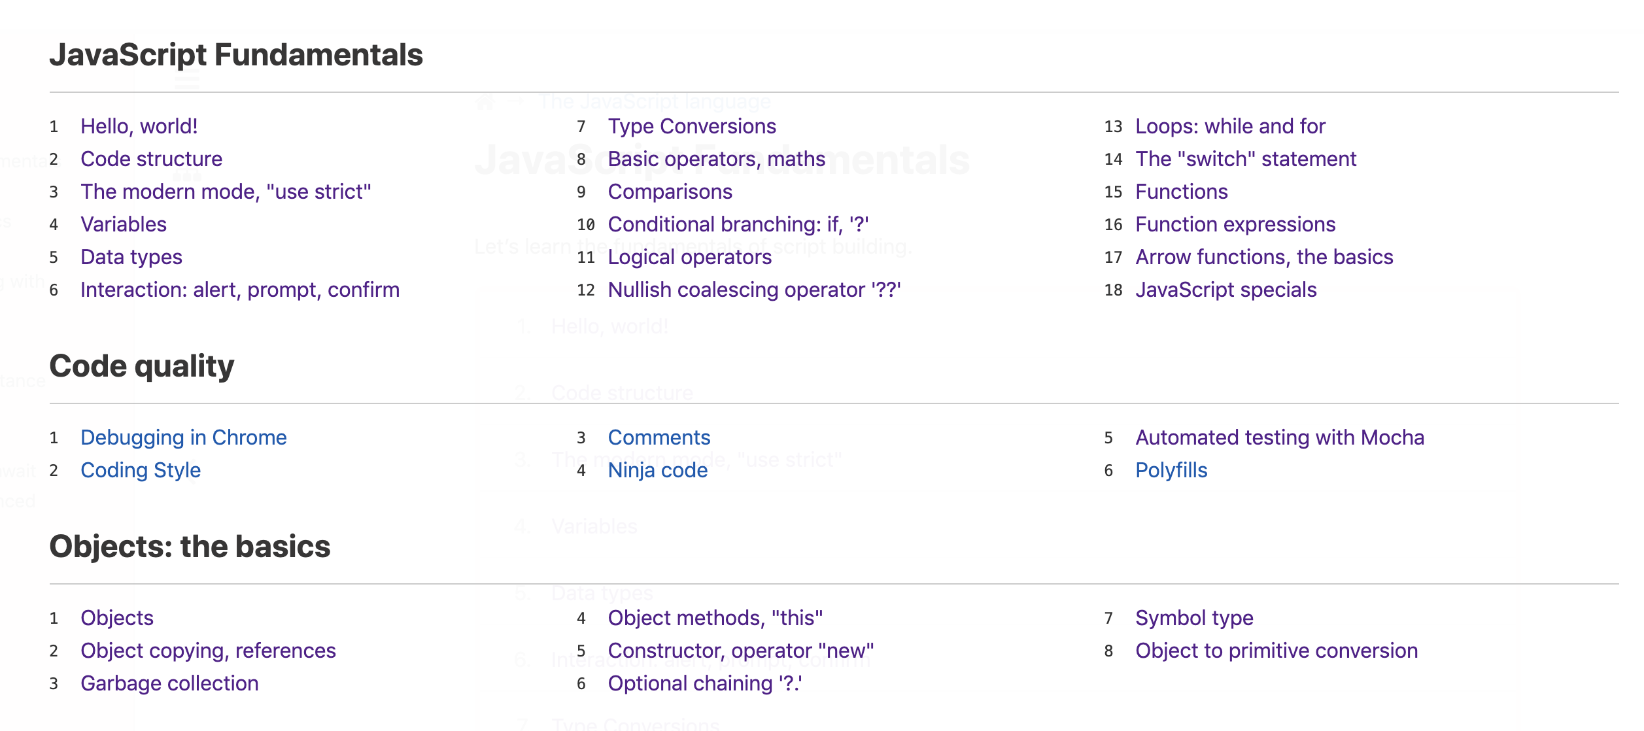Open "Basic operators, maths" link
The height and width of the screenshot is (731, 1644).
tap(716, 159)
